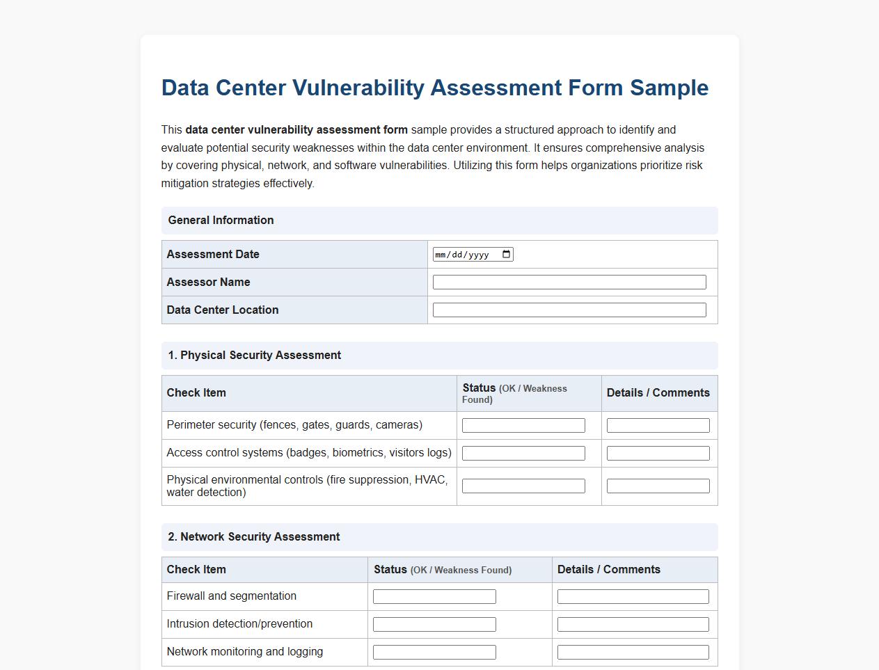Click the Data Center Location text field
Screen dimensions: 879x670
569,309
